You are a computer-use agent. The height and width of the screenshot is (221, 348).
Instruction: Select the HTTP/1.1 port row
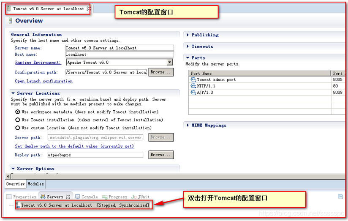click(x=266, y=86)
